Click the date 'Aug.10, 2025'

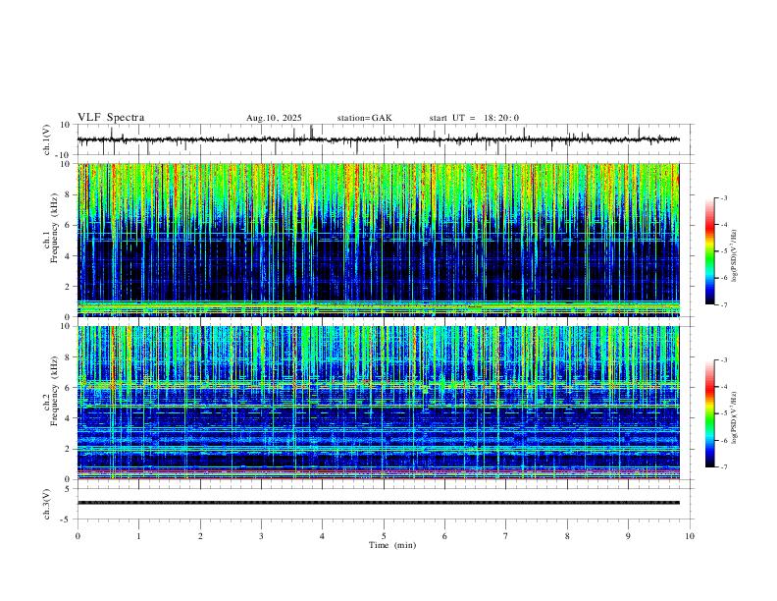274,118
